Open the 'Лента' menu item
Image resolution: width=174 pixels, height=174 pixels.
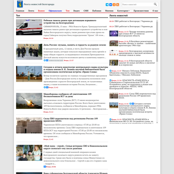click(31, 11)
